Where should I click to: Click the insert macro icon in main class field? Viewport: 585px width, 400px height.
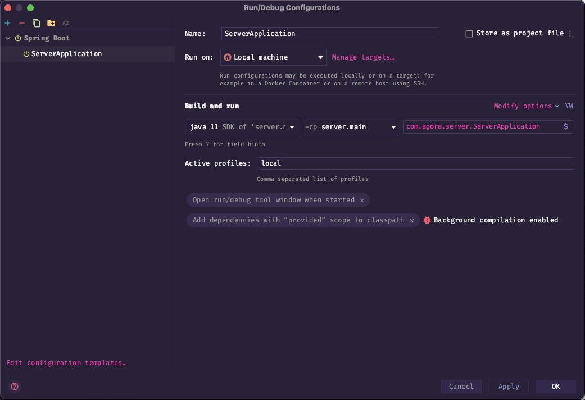coord(565,127)
